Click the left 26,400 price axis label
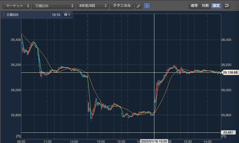Screen dimensions: 239x143 pyautogui.click(x=16, y=40)
